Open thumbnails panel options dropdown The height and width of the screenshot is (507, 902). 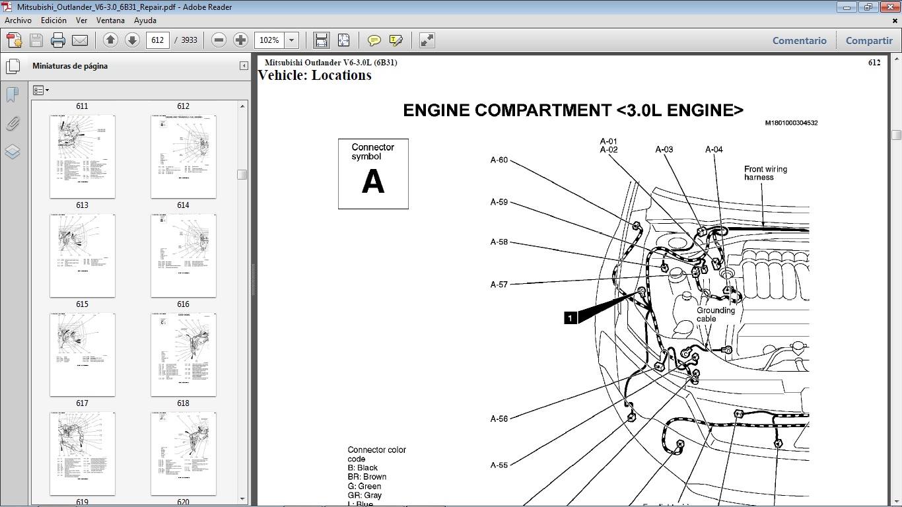click(x=41, y=90)
